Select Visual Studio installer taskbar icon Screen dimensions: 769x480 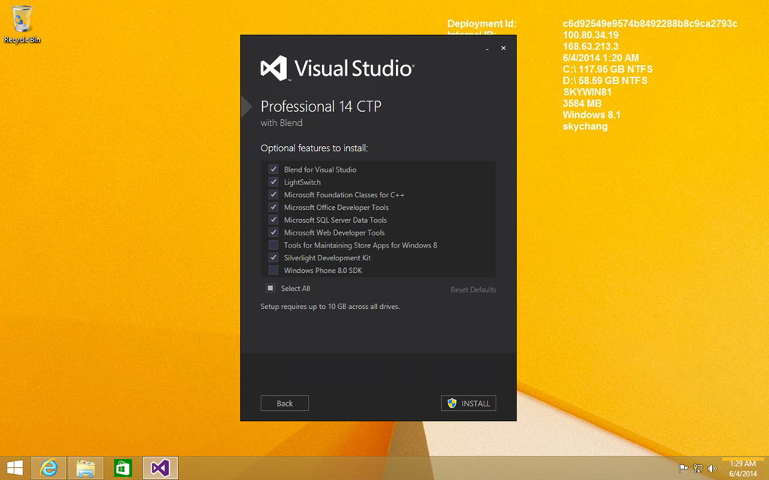click(x=161, y=468)
